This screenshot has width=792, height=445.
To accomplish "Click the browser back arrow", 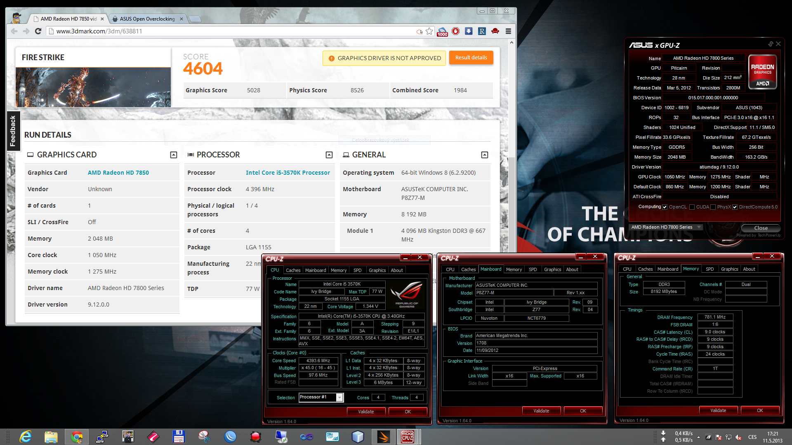I will [x=14, y=31].
